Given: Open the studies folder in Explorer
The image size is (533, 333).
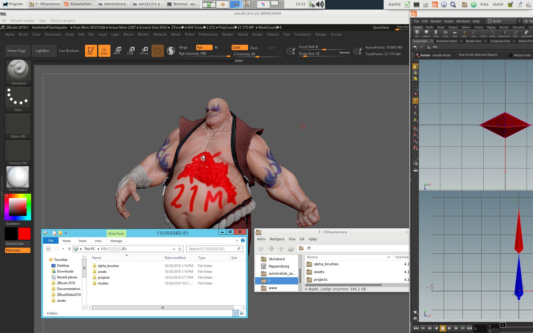Looking at the screenshot, I should tap(103, 283).
